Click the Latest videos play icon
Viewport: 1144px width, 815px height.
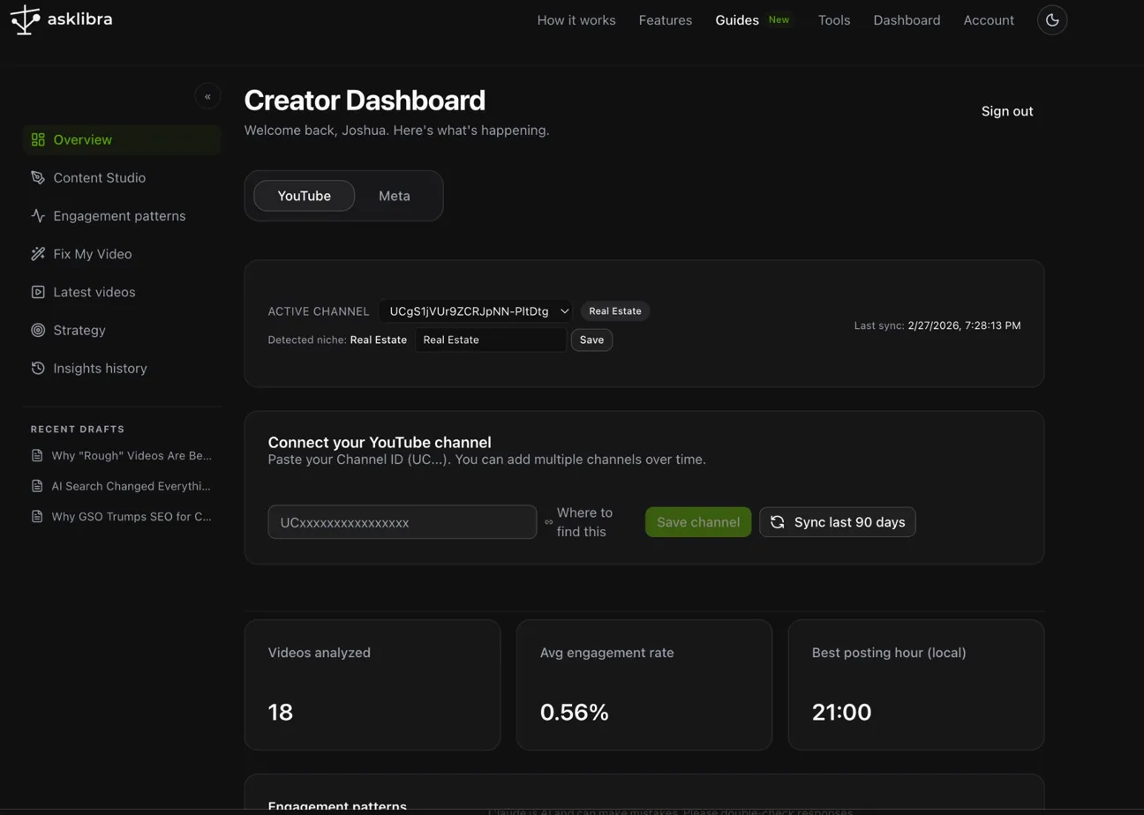click(38, 292)
